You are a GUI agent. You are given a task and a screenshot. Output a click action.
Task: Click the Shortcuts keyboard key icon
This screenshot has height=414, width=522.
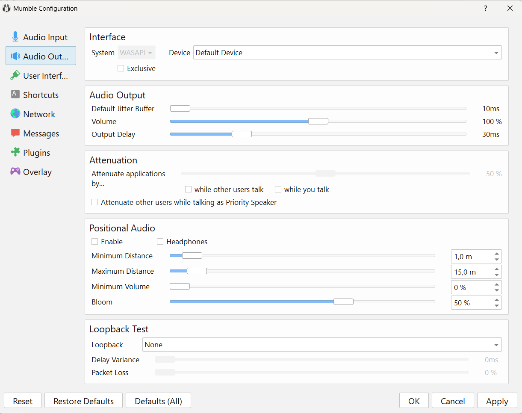(x=15, y=95)
